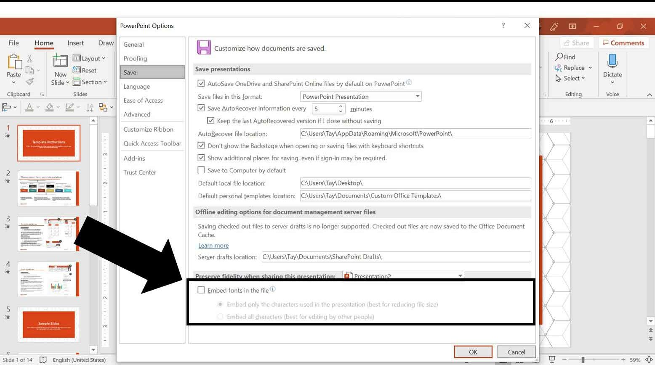
Task: Click the Font Color letter A icon
Action: 29,107
